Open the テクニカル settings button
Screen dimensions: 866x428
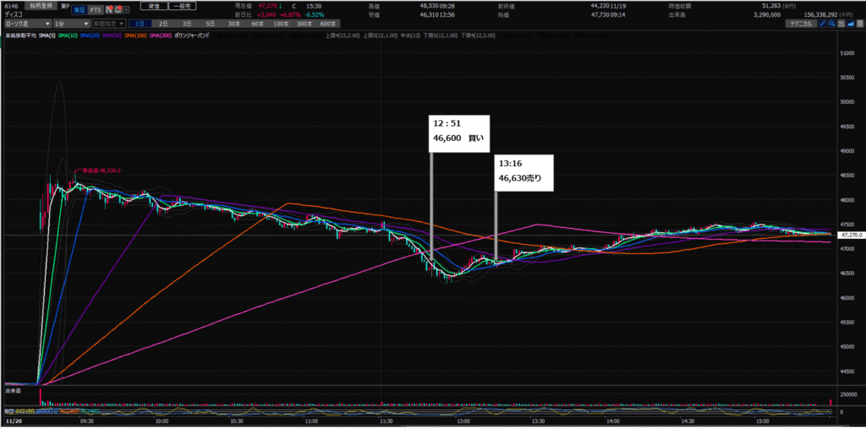click(800, 24)
